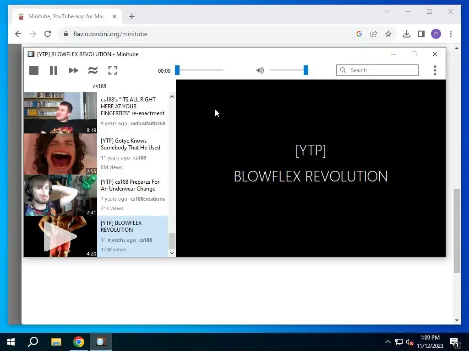Skip to the next video

73,70
